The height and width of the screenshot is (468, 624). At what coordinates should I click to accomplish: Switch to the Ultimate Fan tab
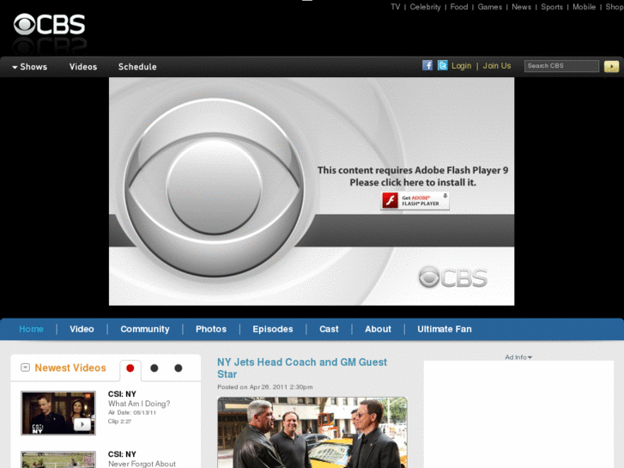click(x=444, y=329)
